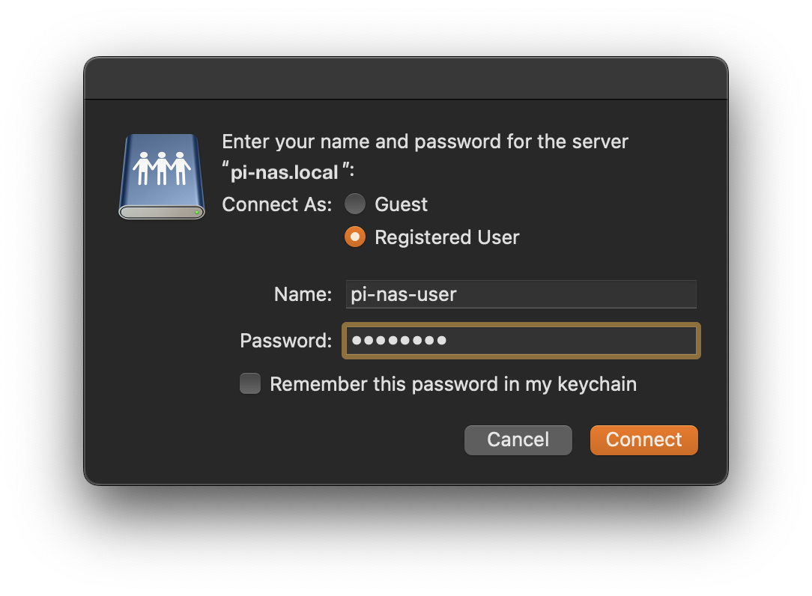812x596 pixels.
Task: Click the keychain checkbox next to the password label
Action: [249, 383]
